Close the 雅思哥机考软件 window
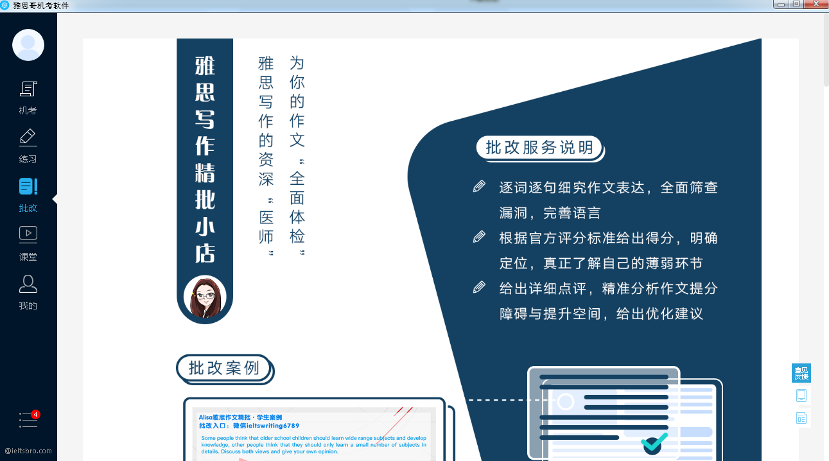Screen dimensions: 829x461 [816, 4]
